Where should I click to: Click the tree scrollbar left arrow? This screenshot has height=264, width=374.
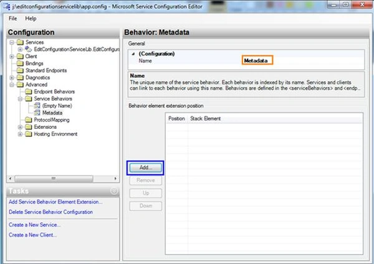point(10,179)
